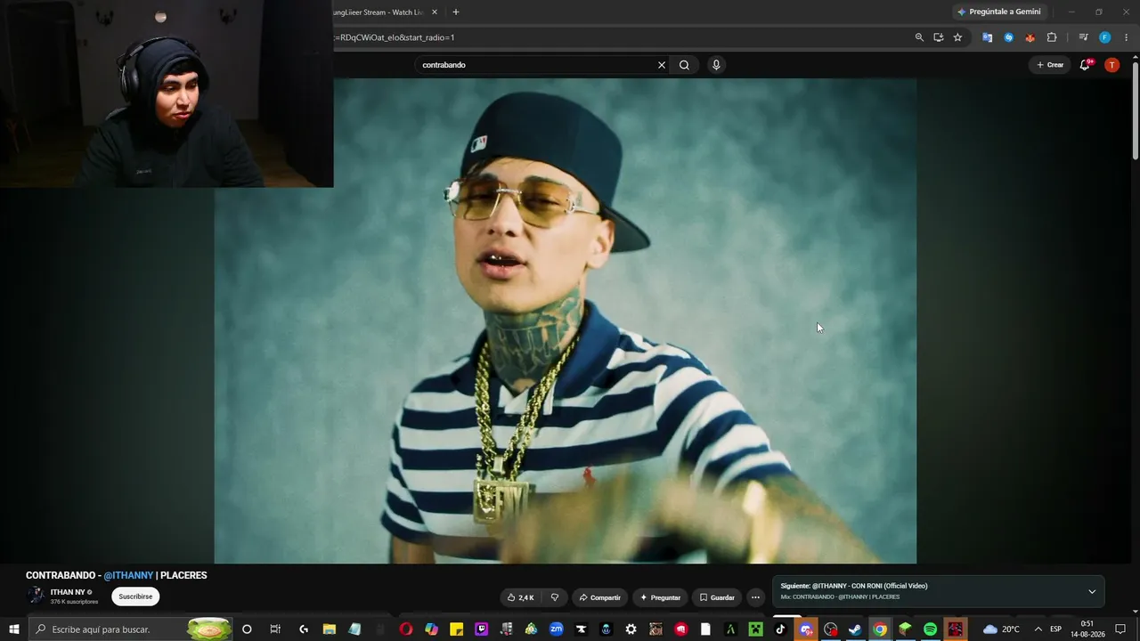The width and height of the screenshot is (1140, 641).
Task: Open the Shazam extension icon
Action: point(1009,37)
